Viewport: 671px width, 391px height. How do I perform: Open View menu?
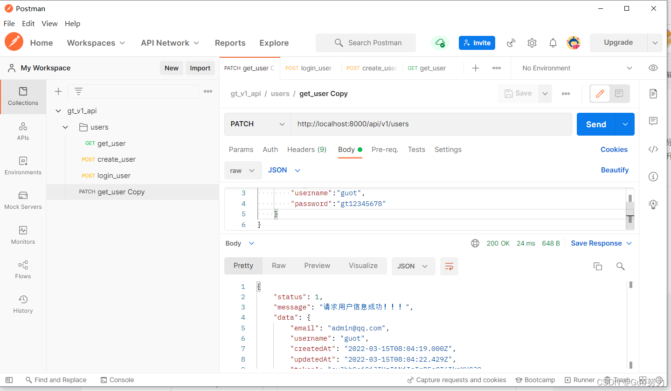pos(49,23)
